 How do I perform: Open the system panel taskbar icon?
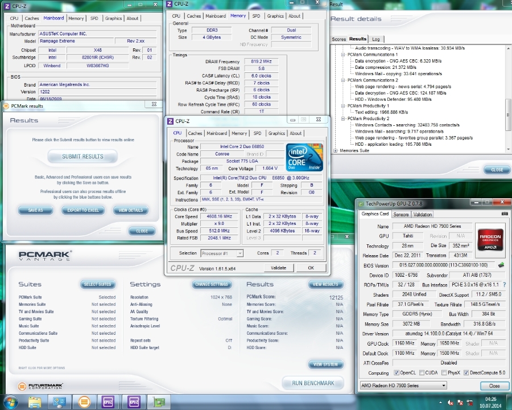(60, 402)
